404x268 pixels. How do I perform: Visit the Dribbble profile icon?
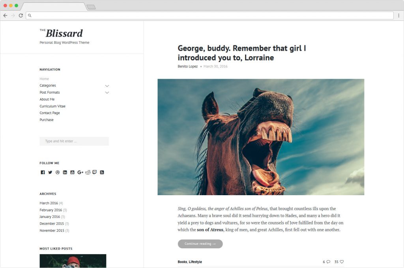58,172
